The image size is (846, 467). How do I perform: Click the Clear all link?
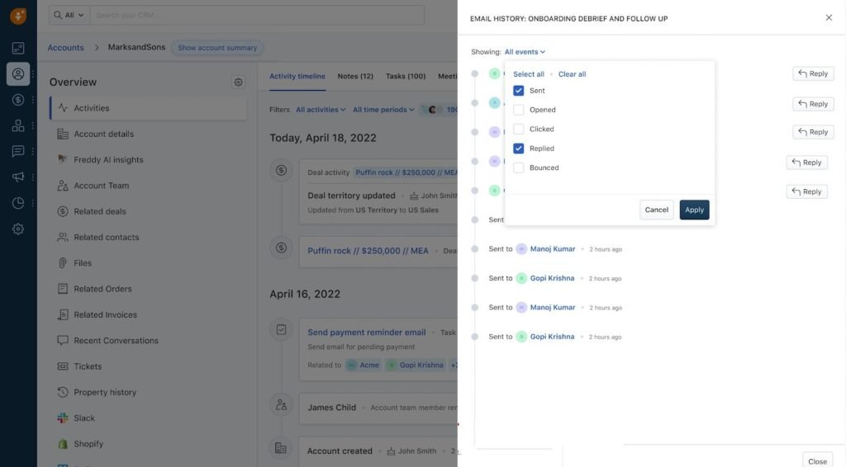[572, 74]
